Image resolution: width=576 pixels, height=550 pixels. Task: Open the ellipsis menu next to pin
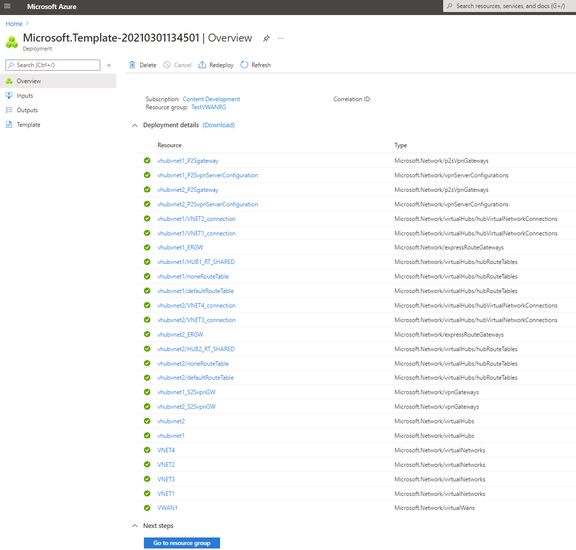281,39
